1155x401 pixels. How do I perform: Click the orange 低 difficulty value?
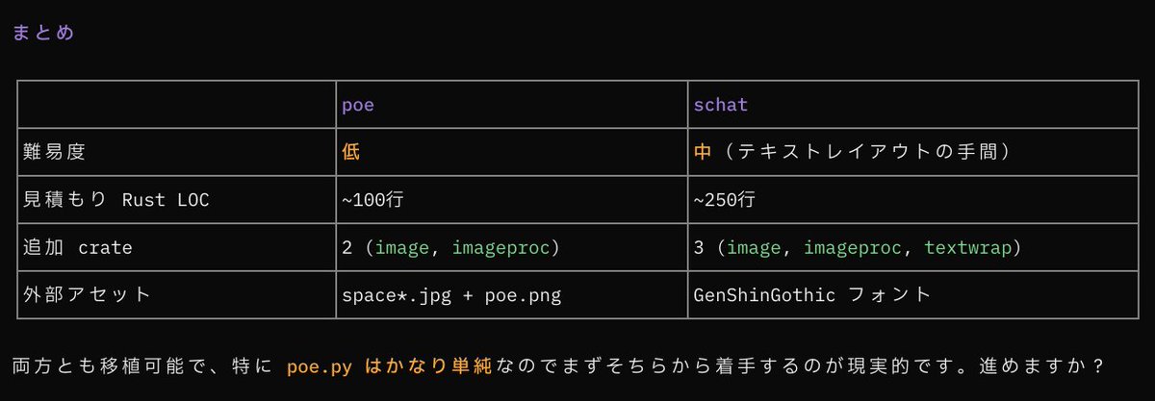coord(352,152)
